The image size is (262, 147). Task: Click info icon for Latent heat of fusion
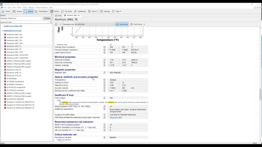pos(104,52)
